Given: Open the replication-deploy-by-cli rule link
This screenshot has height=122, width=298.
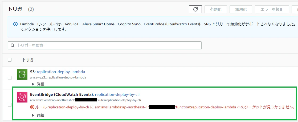Looking at the screenshot, I should pyautogui.click(x=117, y=95).
